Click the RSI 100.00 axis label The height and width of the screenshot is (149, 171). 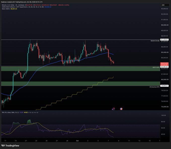click(x=163, y=115)
